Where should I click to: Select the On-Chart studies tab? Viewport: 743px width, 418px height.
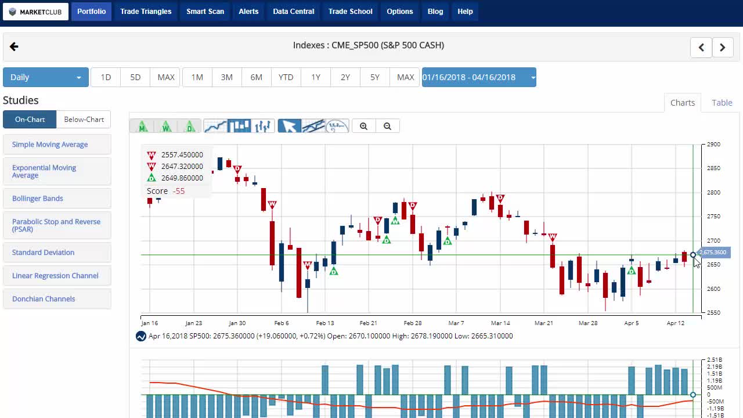tap(30, 120)
